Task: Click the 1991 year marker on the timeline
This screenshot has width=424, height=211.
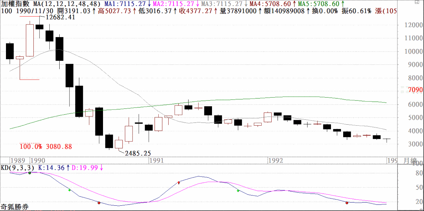Action: click(156, 161)
